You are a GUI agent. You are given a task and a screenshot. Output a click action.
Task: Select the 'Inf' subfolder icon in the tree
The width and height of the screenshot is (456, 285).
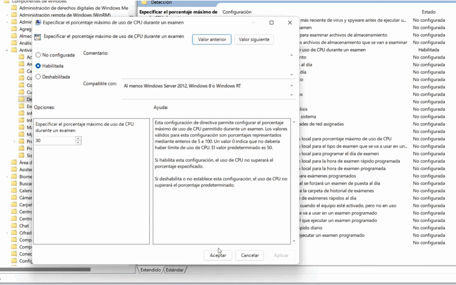[21, 113]
